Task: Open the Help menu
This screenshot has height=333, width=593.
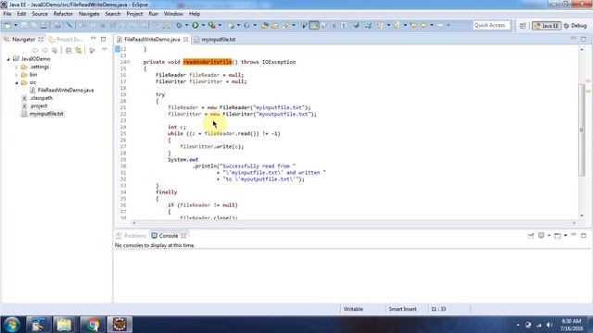Action: 195,14
